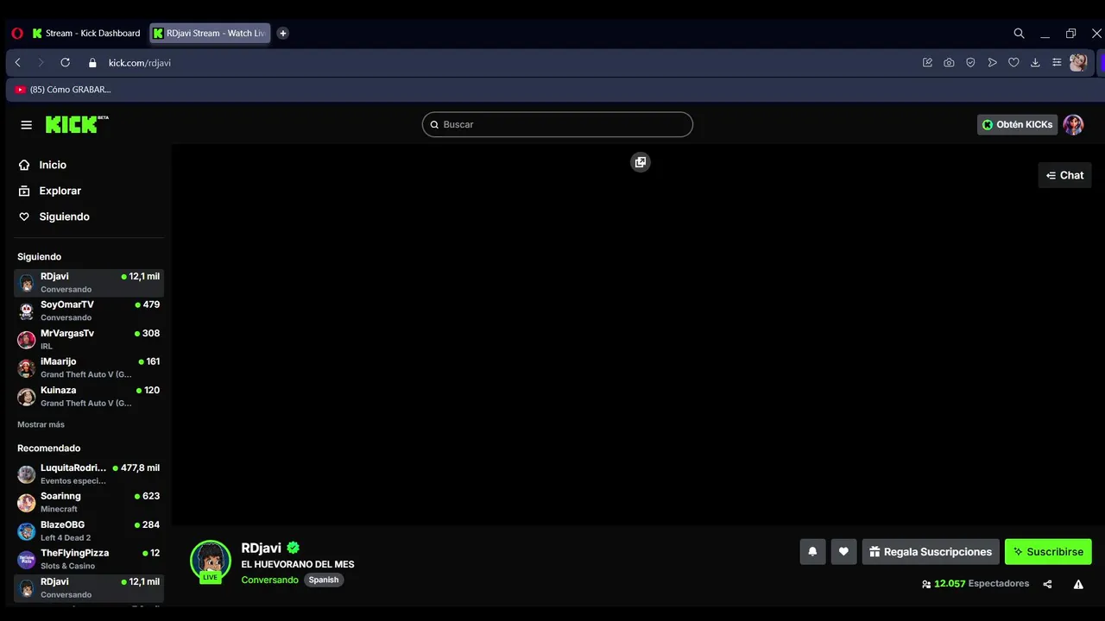Open BlazeOBG Left 4 Dead 2 channel
1105x621 pixels.
89,530
